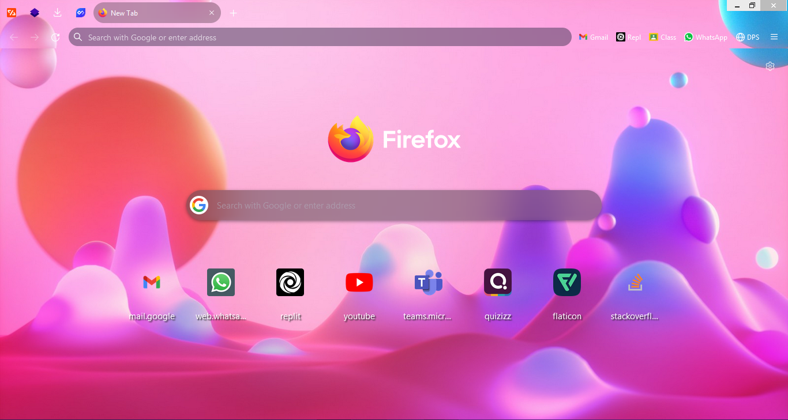Open the purple stacked-layers pinned tab

point(35,13)
